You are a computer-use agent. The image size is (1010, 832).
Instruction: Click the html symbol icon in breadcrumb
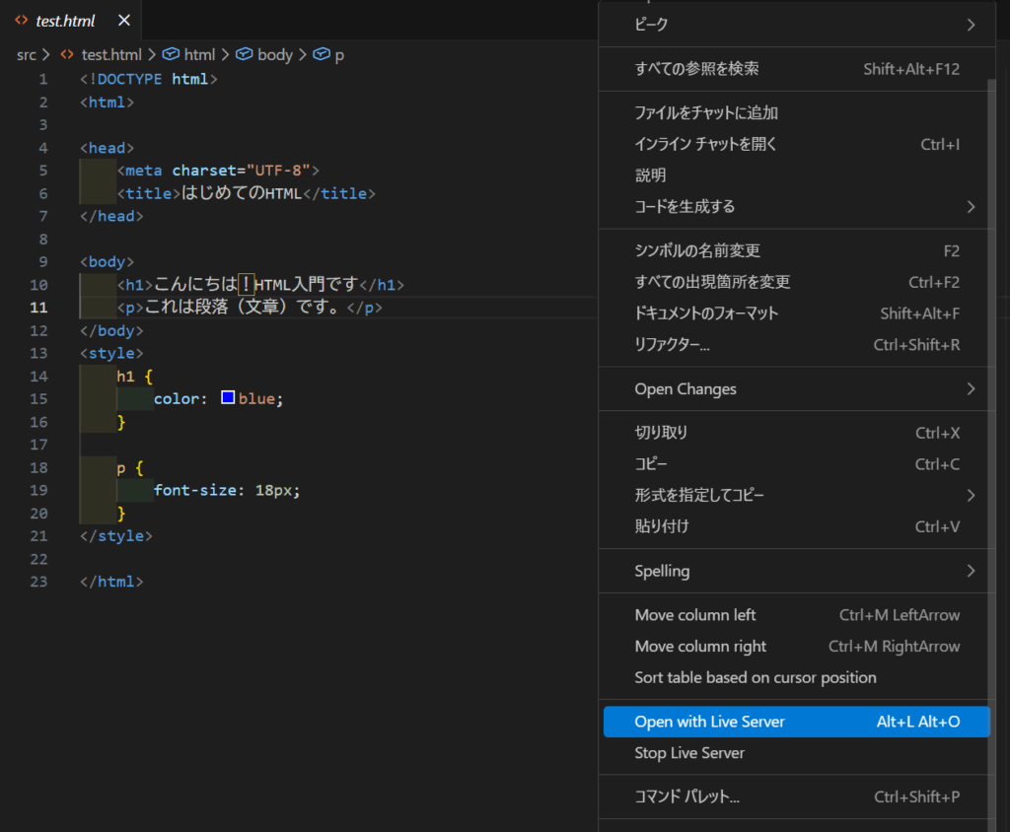pos(171,55)
